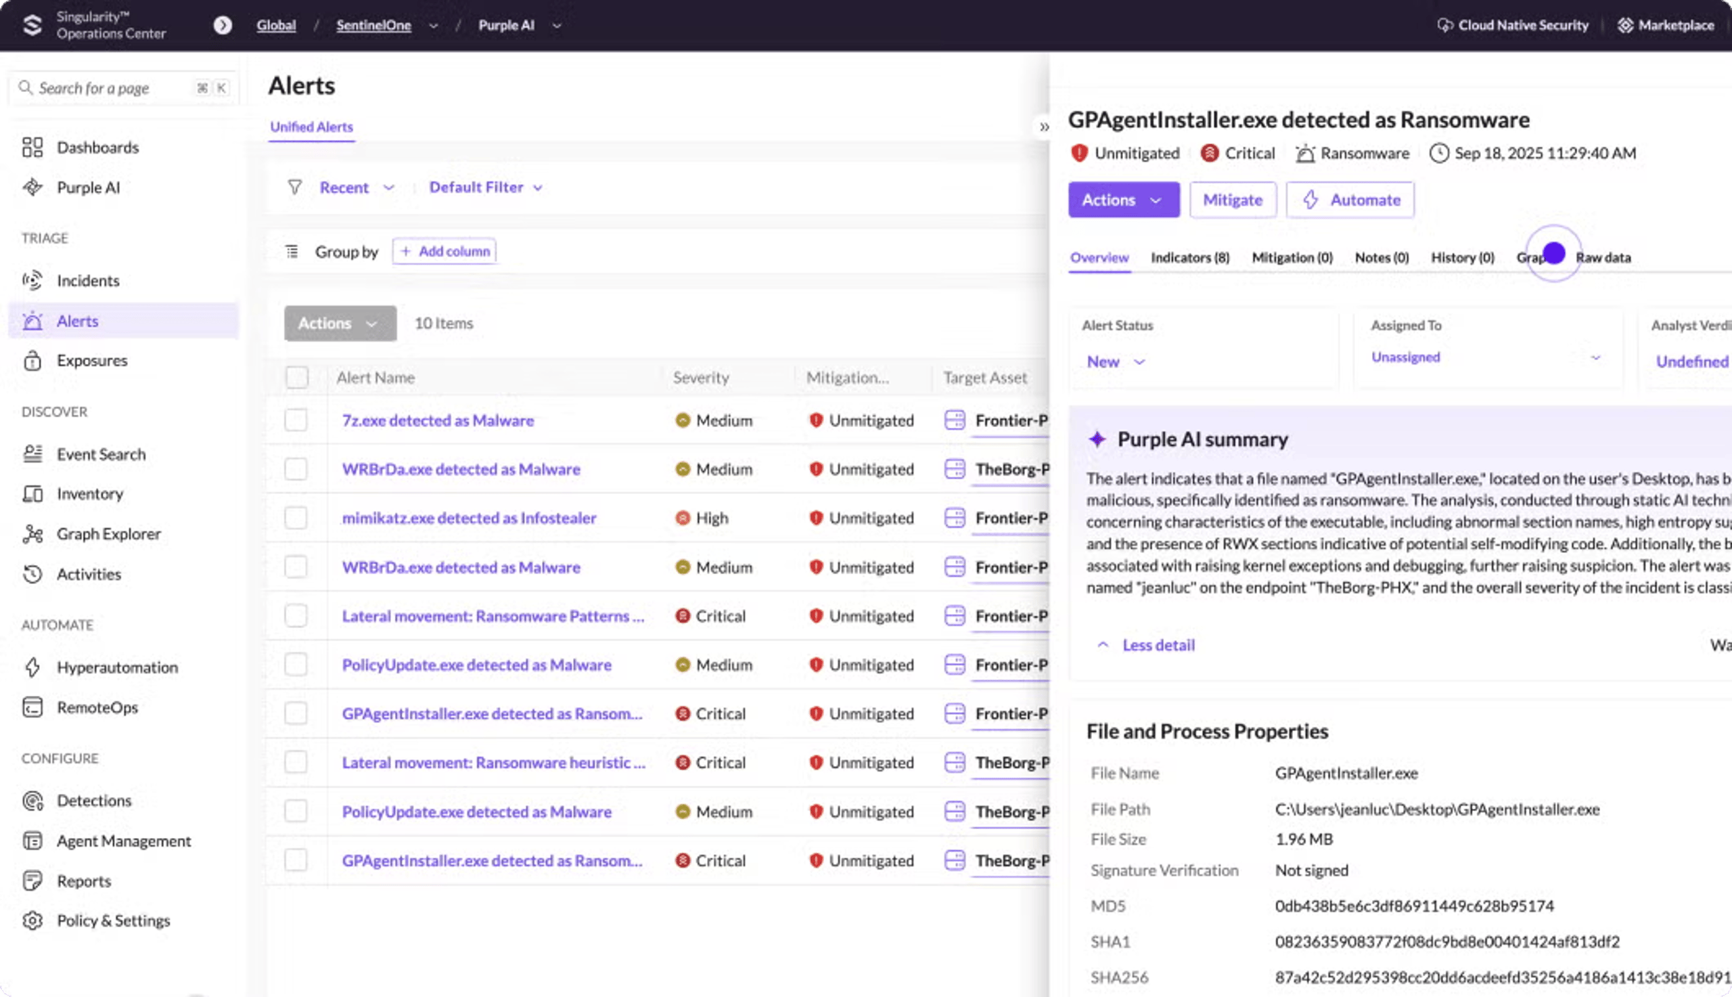The height and width of the screenshot is (997, 1732).
Task: Check the select-all checkbox in the alerts table
Action: click(x=296, y=377)
